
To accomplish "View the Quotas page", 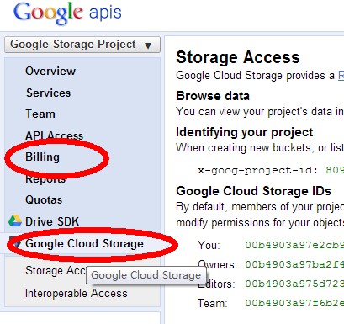I will 44,200.
